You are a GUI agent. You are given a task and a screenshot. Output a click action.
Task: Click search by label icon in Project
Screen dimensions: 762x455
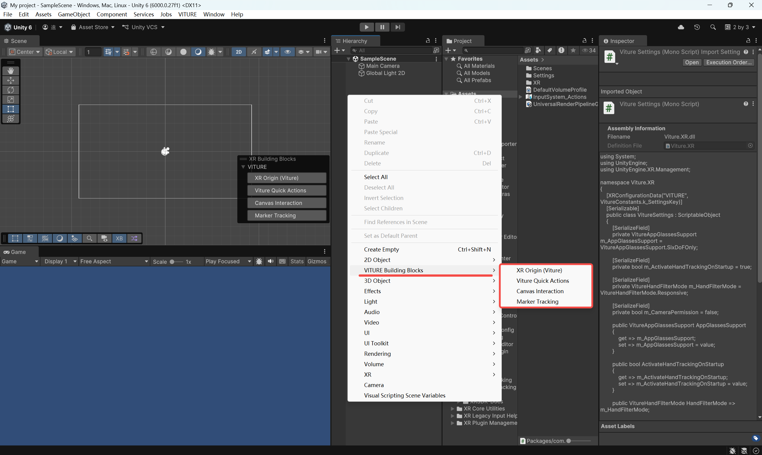pyautogui.click(x=550, y=50)
